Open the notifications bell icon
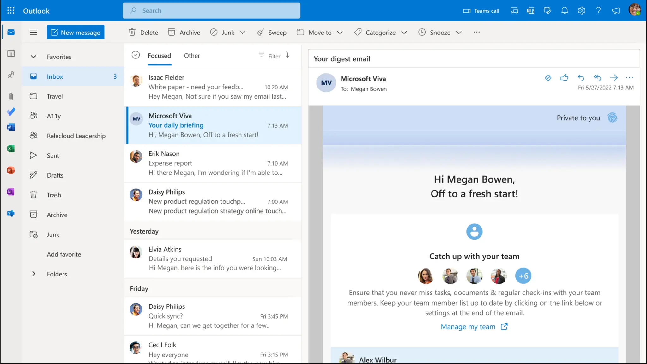The height and width of the screenshot is (364, 647). (565, 11)
